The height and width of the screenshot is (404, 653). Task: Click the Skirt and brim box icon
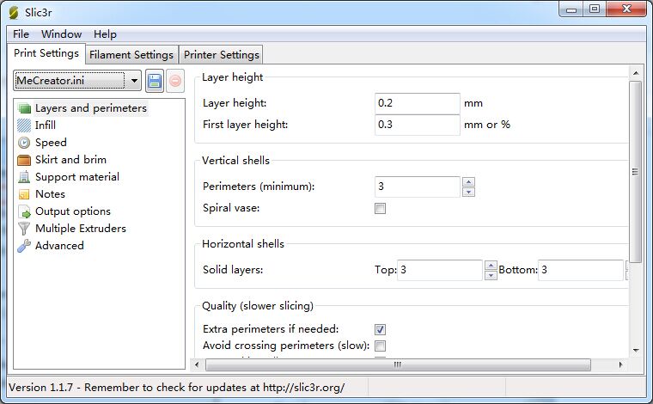24,160
